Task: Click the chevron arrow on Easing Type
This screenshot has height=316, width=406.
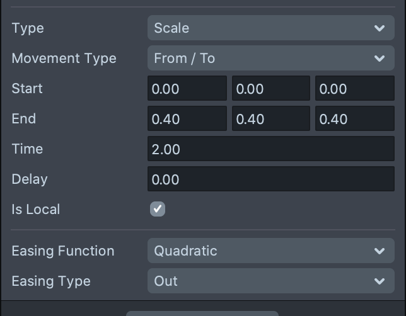Action: [380, 281]
